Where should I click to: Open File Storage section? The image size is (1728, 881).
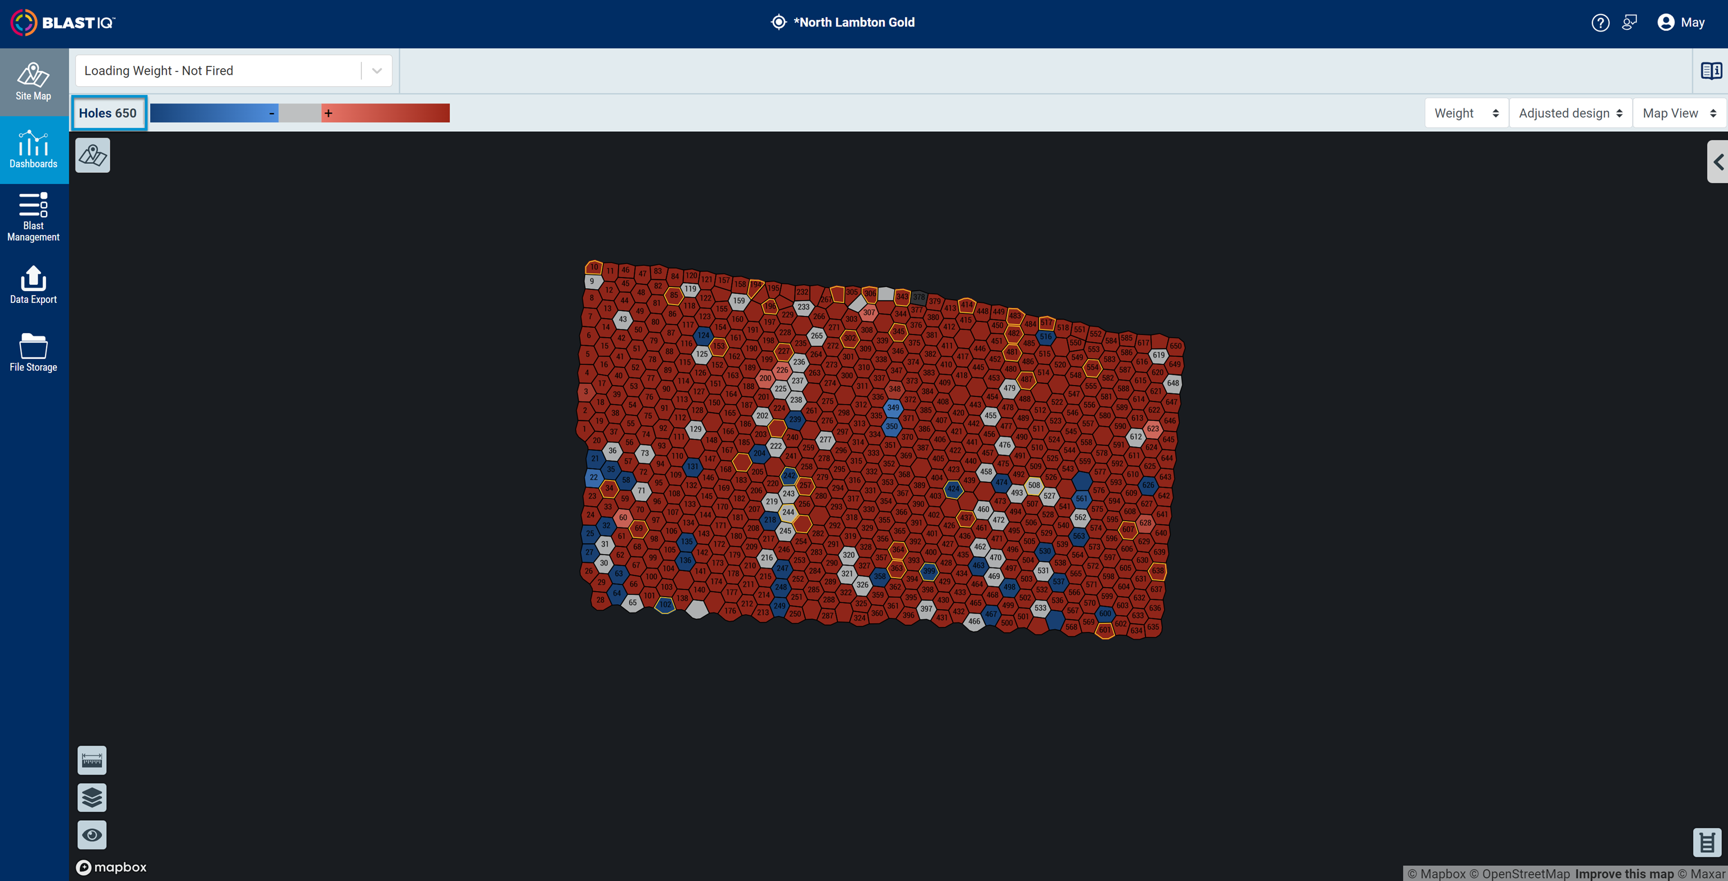tap(34, 353)
